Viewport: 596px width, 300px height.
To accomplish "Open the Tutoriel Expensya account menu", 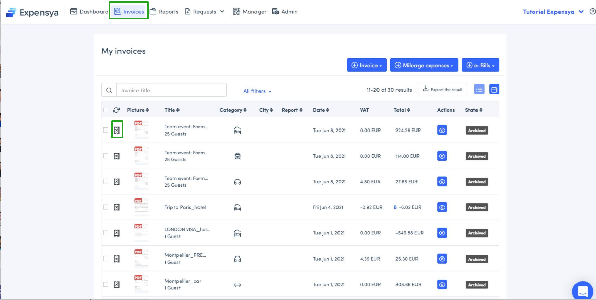I will click(553, 12).
